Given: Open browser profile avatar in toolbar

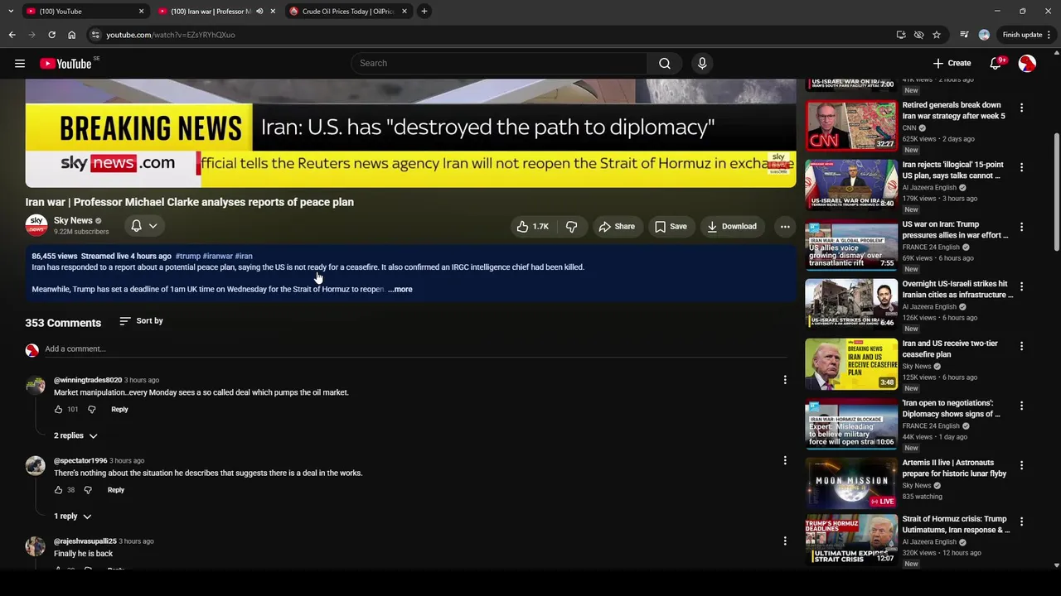Looking at the screenshot, I should (x=984, y=35).
